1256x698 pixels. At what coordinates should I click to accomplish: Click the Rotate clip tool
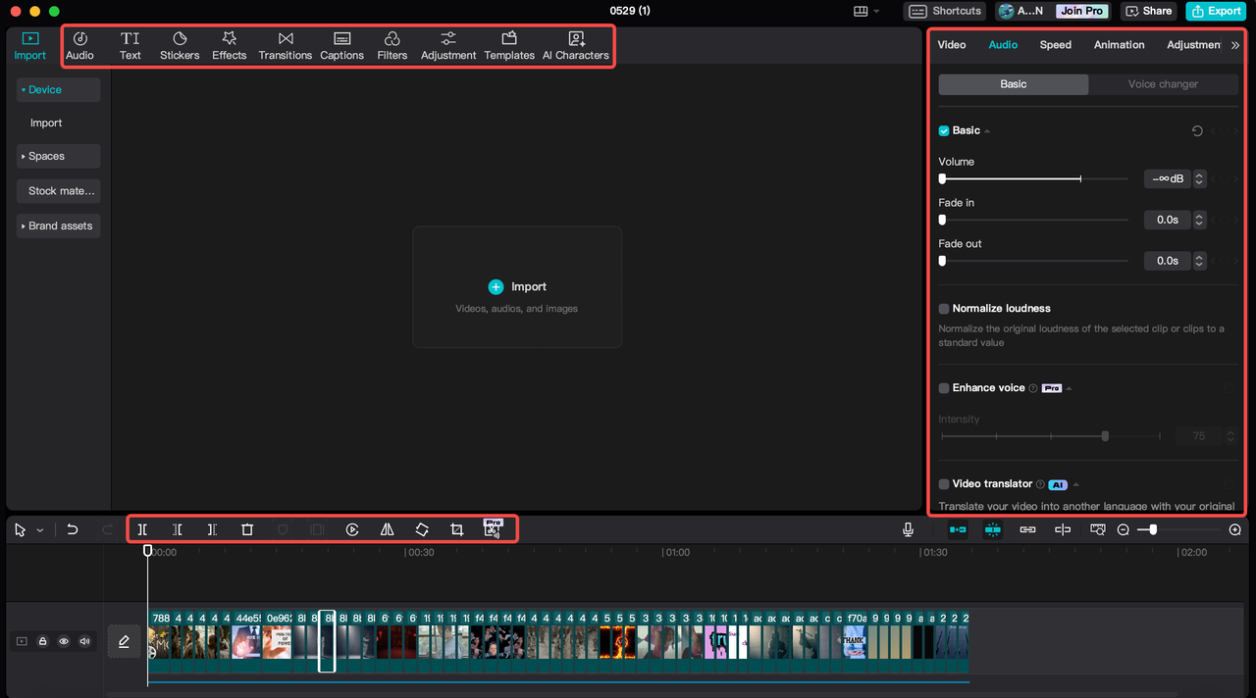(x=422, y=529)
